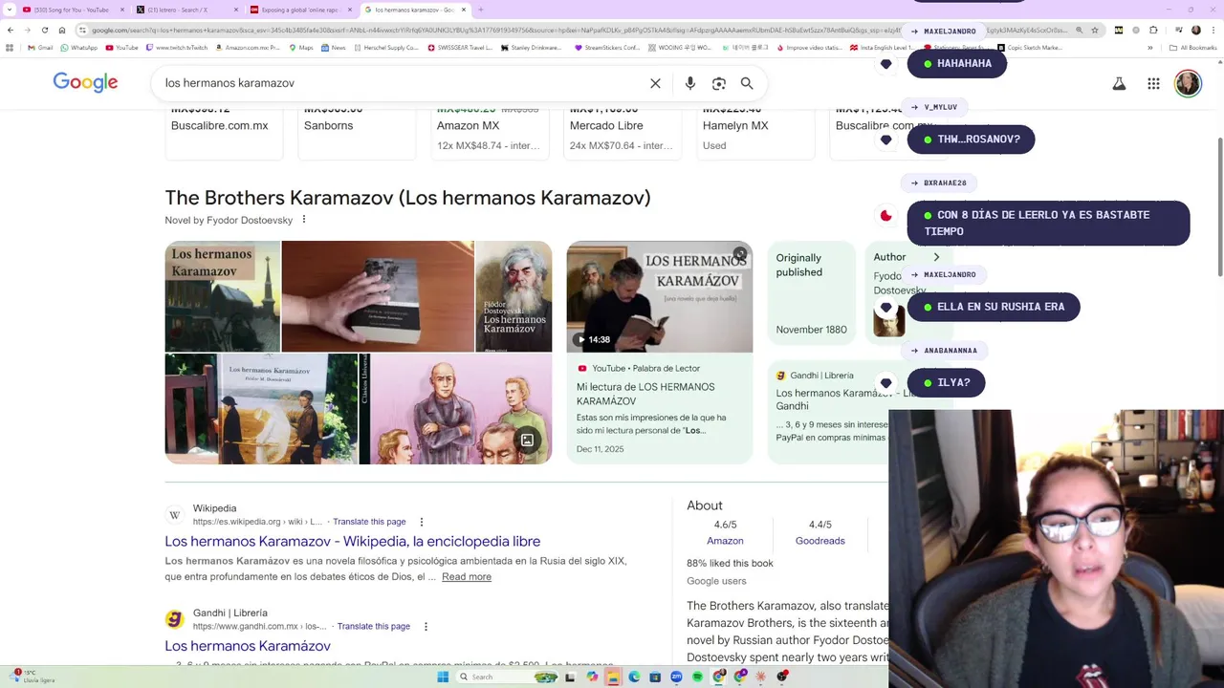Close the Song for You YouTube tab
The image size is (1224, 688).
pos(122,10)
